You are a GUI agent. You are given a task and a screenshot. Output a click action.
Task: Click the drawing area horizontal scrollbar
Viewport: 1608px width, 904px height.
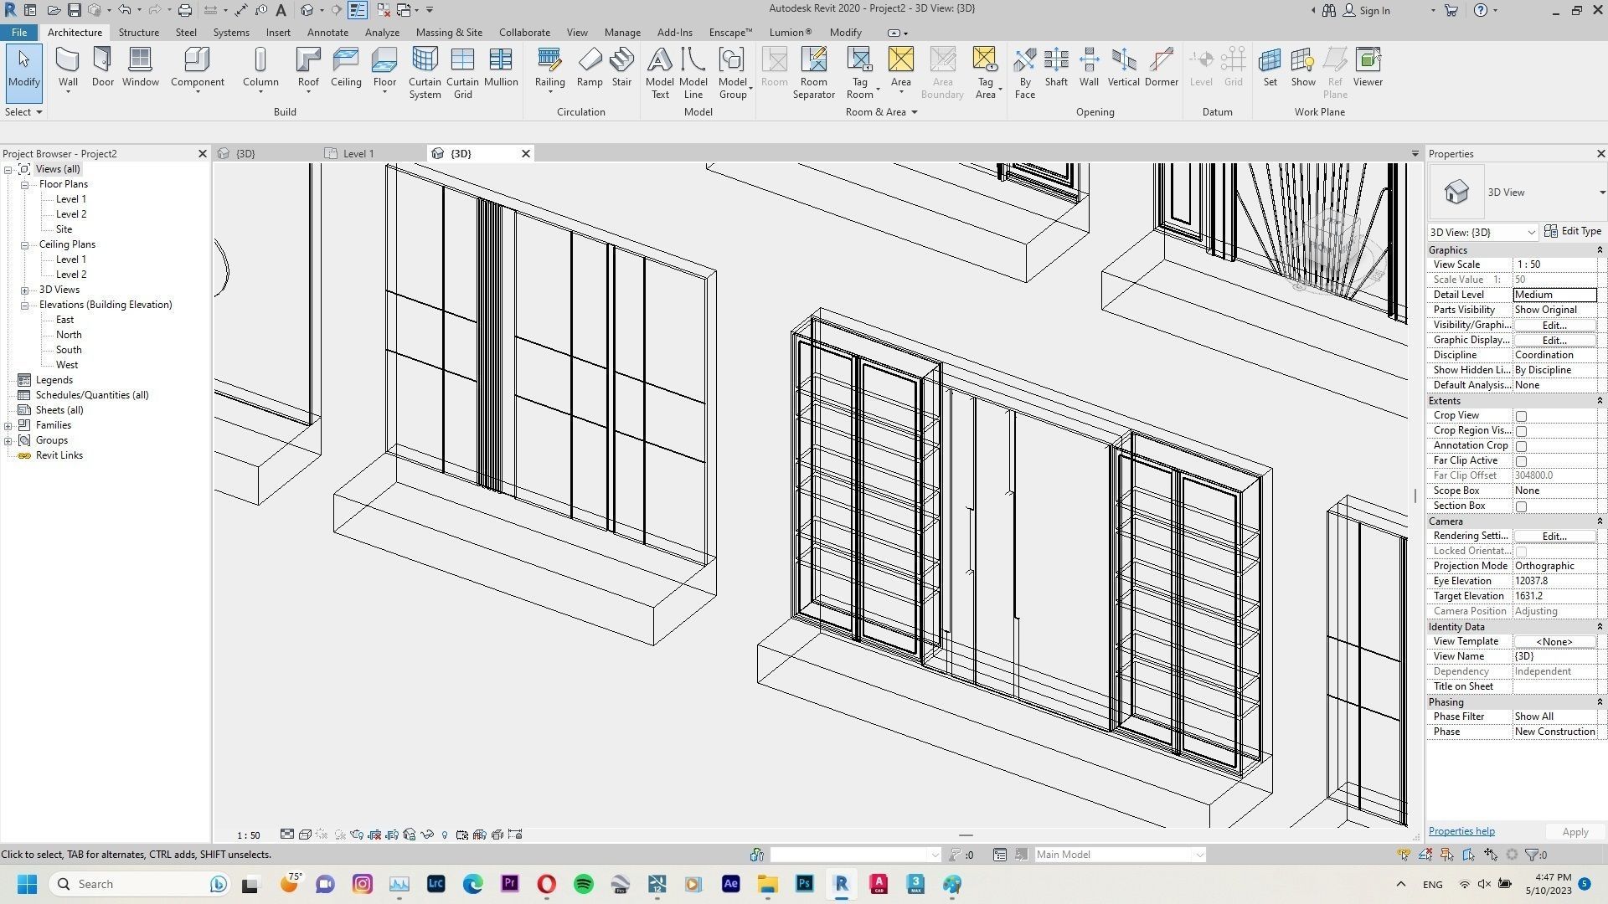[x=966, y=835]
